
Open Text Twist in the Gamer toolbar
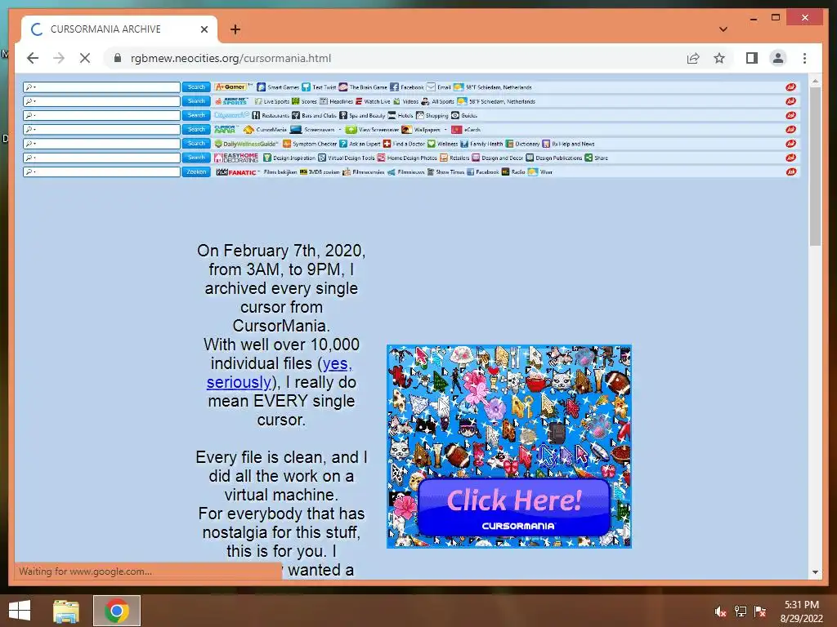point(319,87)
